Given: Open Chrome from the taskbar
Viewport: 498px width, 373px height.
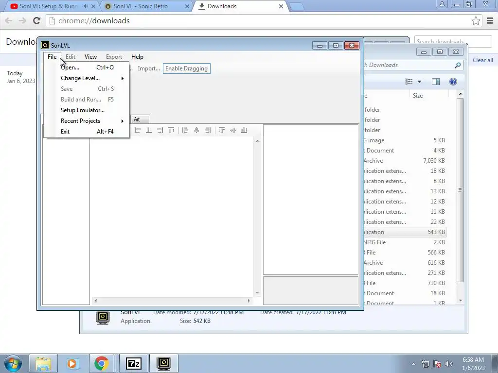Looking at the screenshot, I should pyautogui.click(x=101, y=363).
